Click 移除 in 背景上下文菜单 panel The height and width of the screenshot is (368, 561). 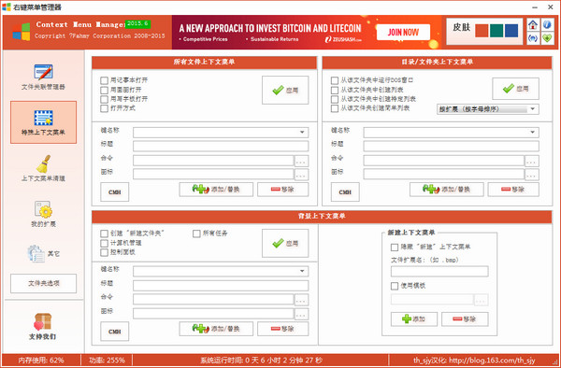coord(282,329)
